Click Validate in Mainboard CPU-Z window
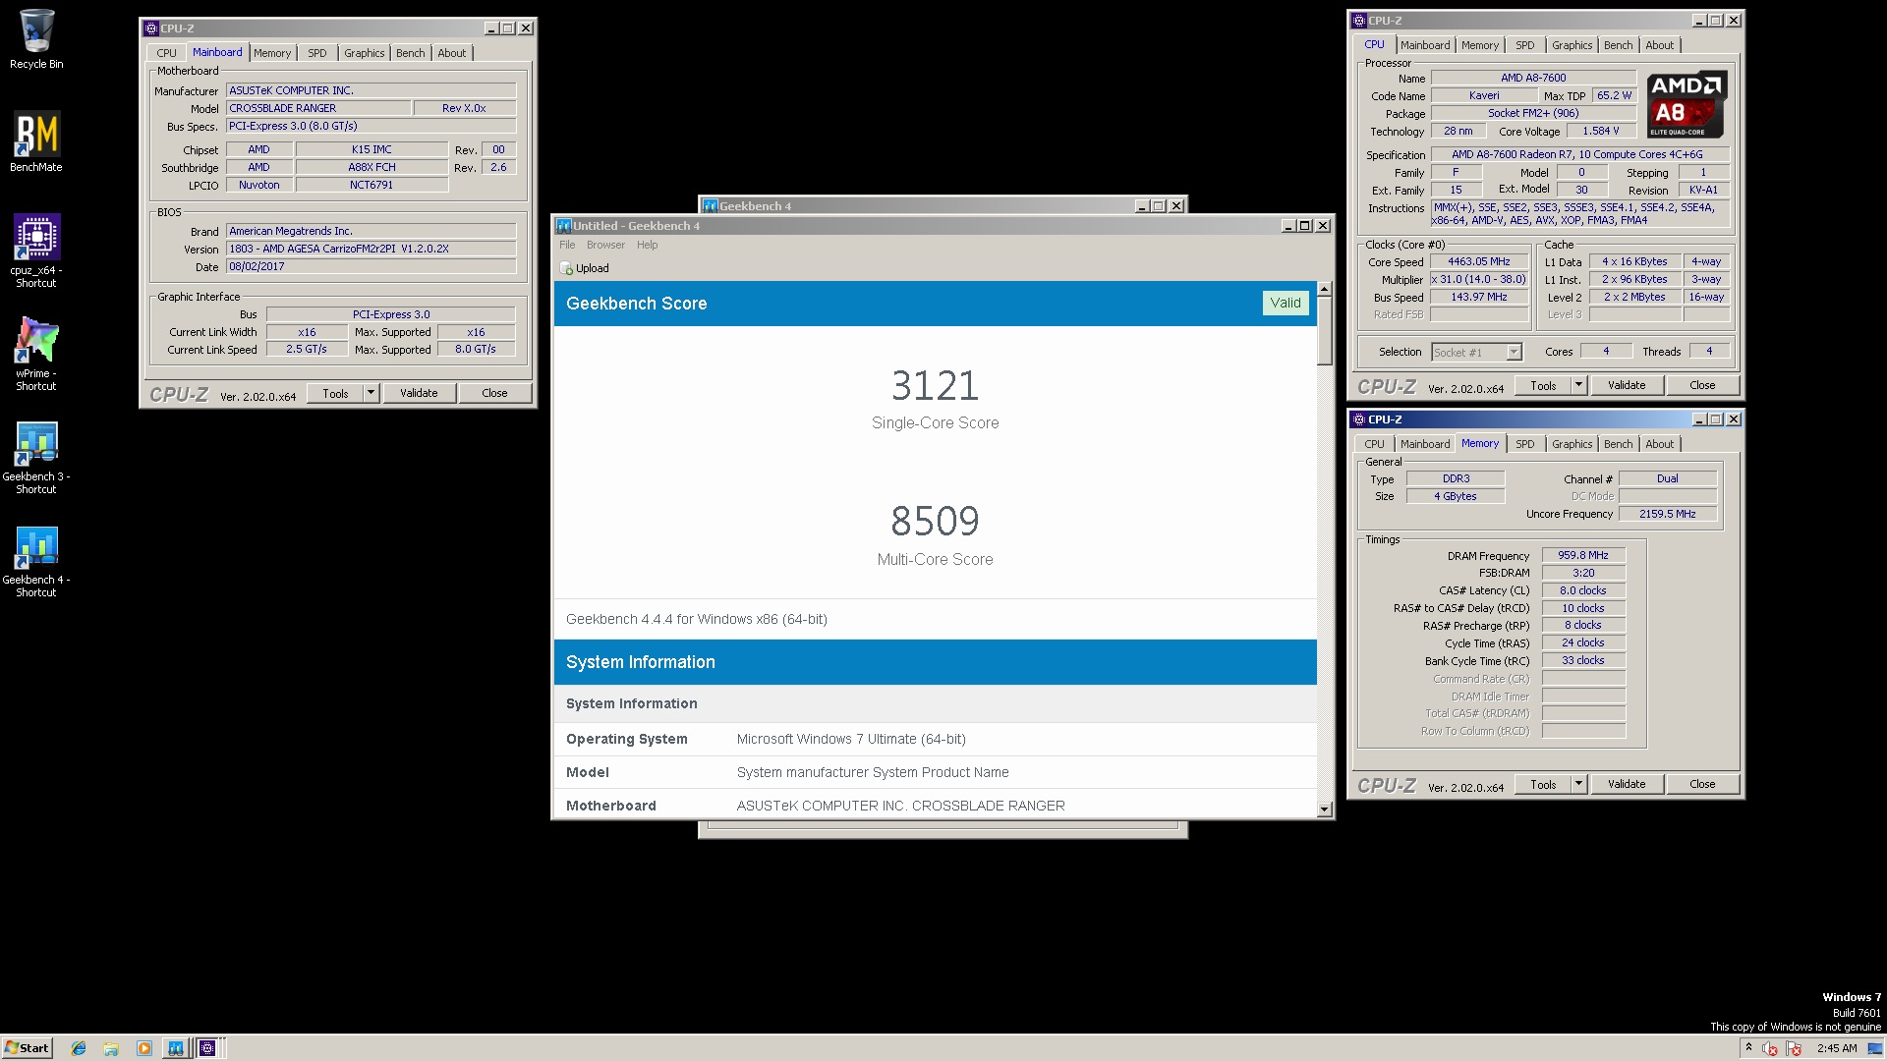 (x=419, y=393)
